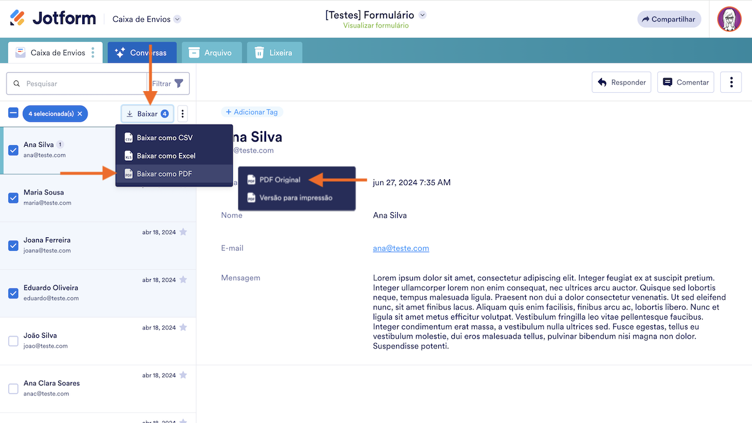Open the João Silva submission name
752x423 pixels.
pyautogui.click(x=40, y=335)
